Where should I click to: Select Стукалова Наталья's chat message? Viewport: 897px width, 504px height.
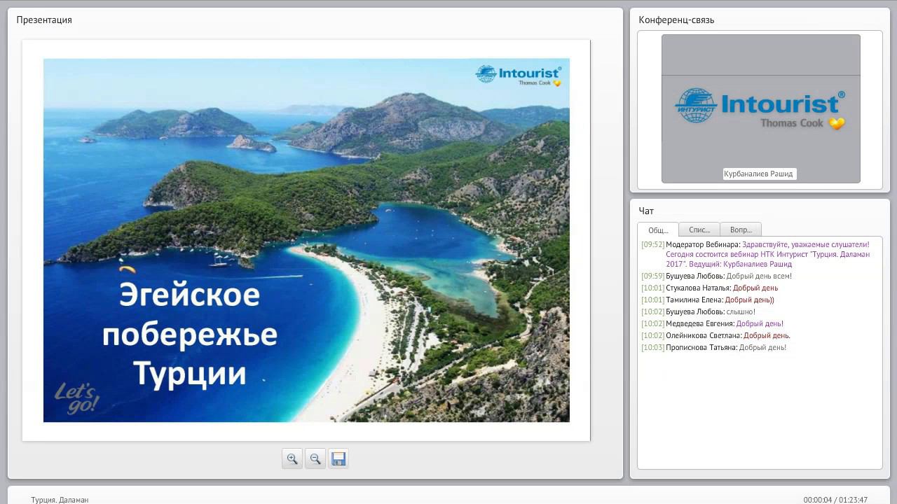coord(710,288)
